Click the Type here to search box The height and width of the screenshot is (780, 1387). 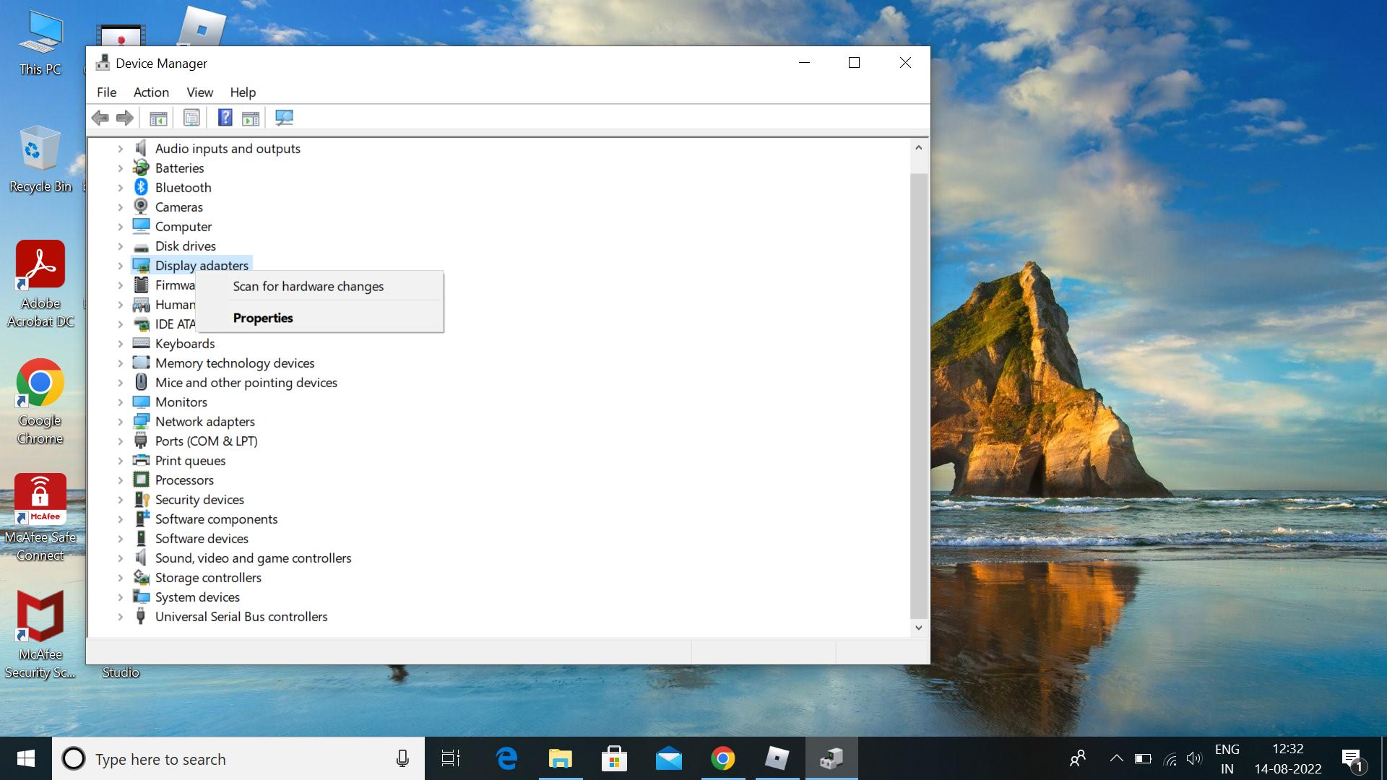pyautogui.click(x=238, y=758)
